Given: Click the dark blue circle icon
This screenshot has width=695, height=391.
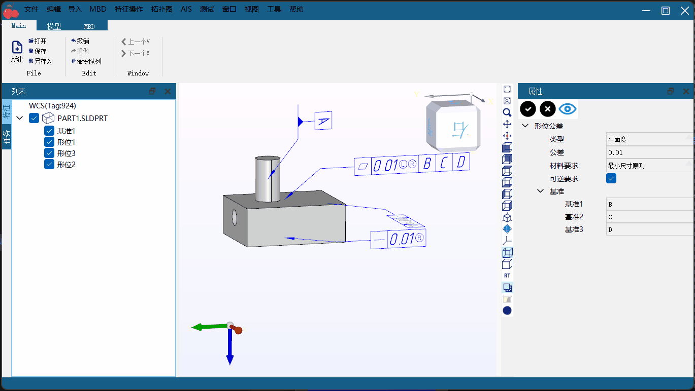Looking at the screenshot, I should pos(507,310).
